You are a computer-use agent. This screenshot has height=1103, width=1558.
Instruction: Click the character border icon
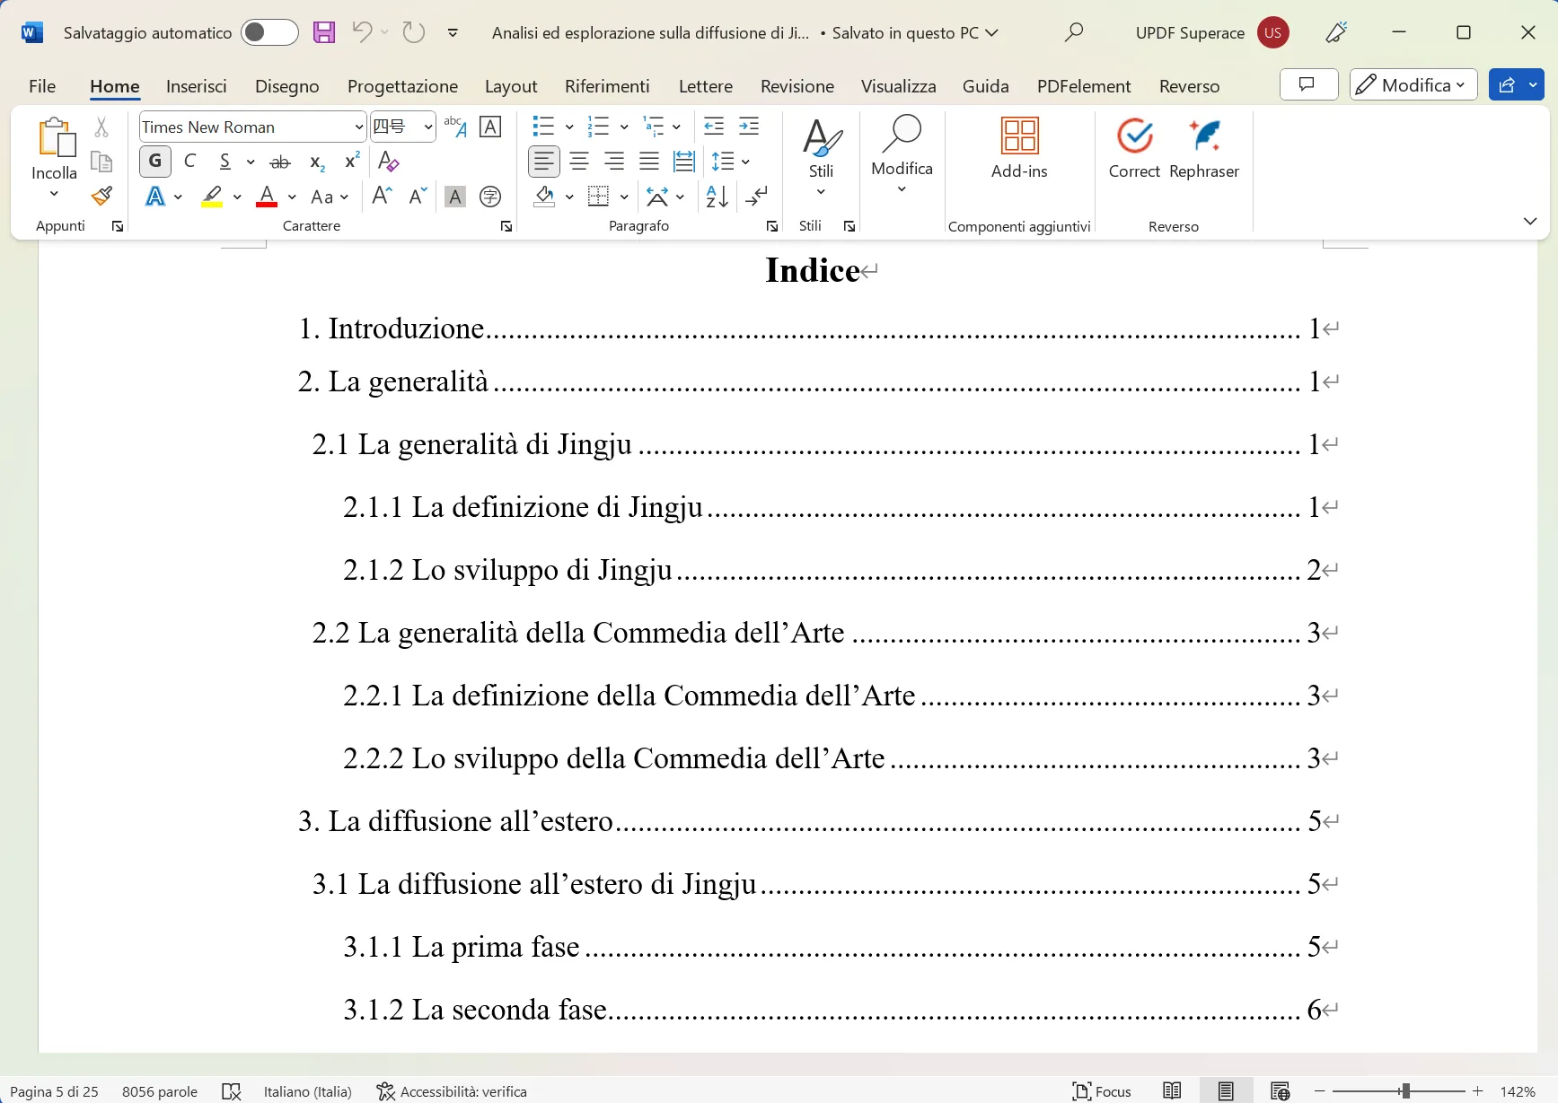click(490, 127)
